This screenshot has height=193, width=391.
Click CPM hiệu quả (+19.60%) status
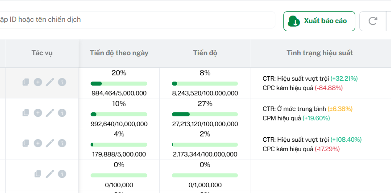tap(296, 118)
